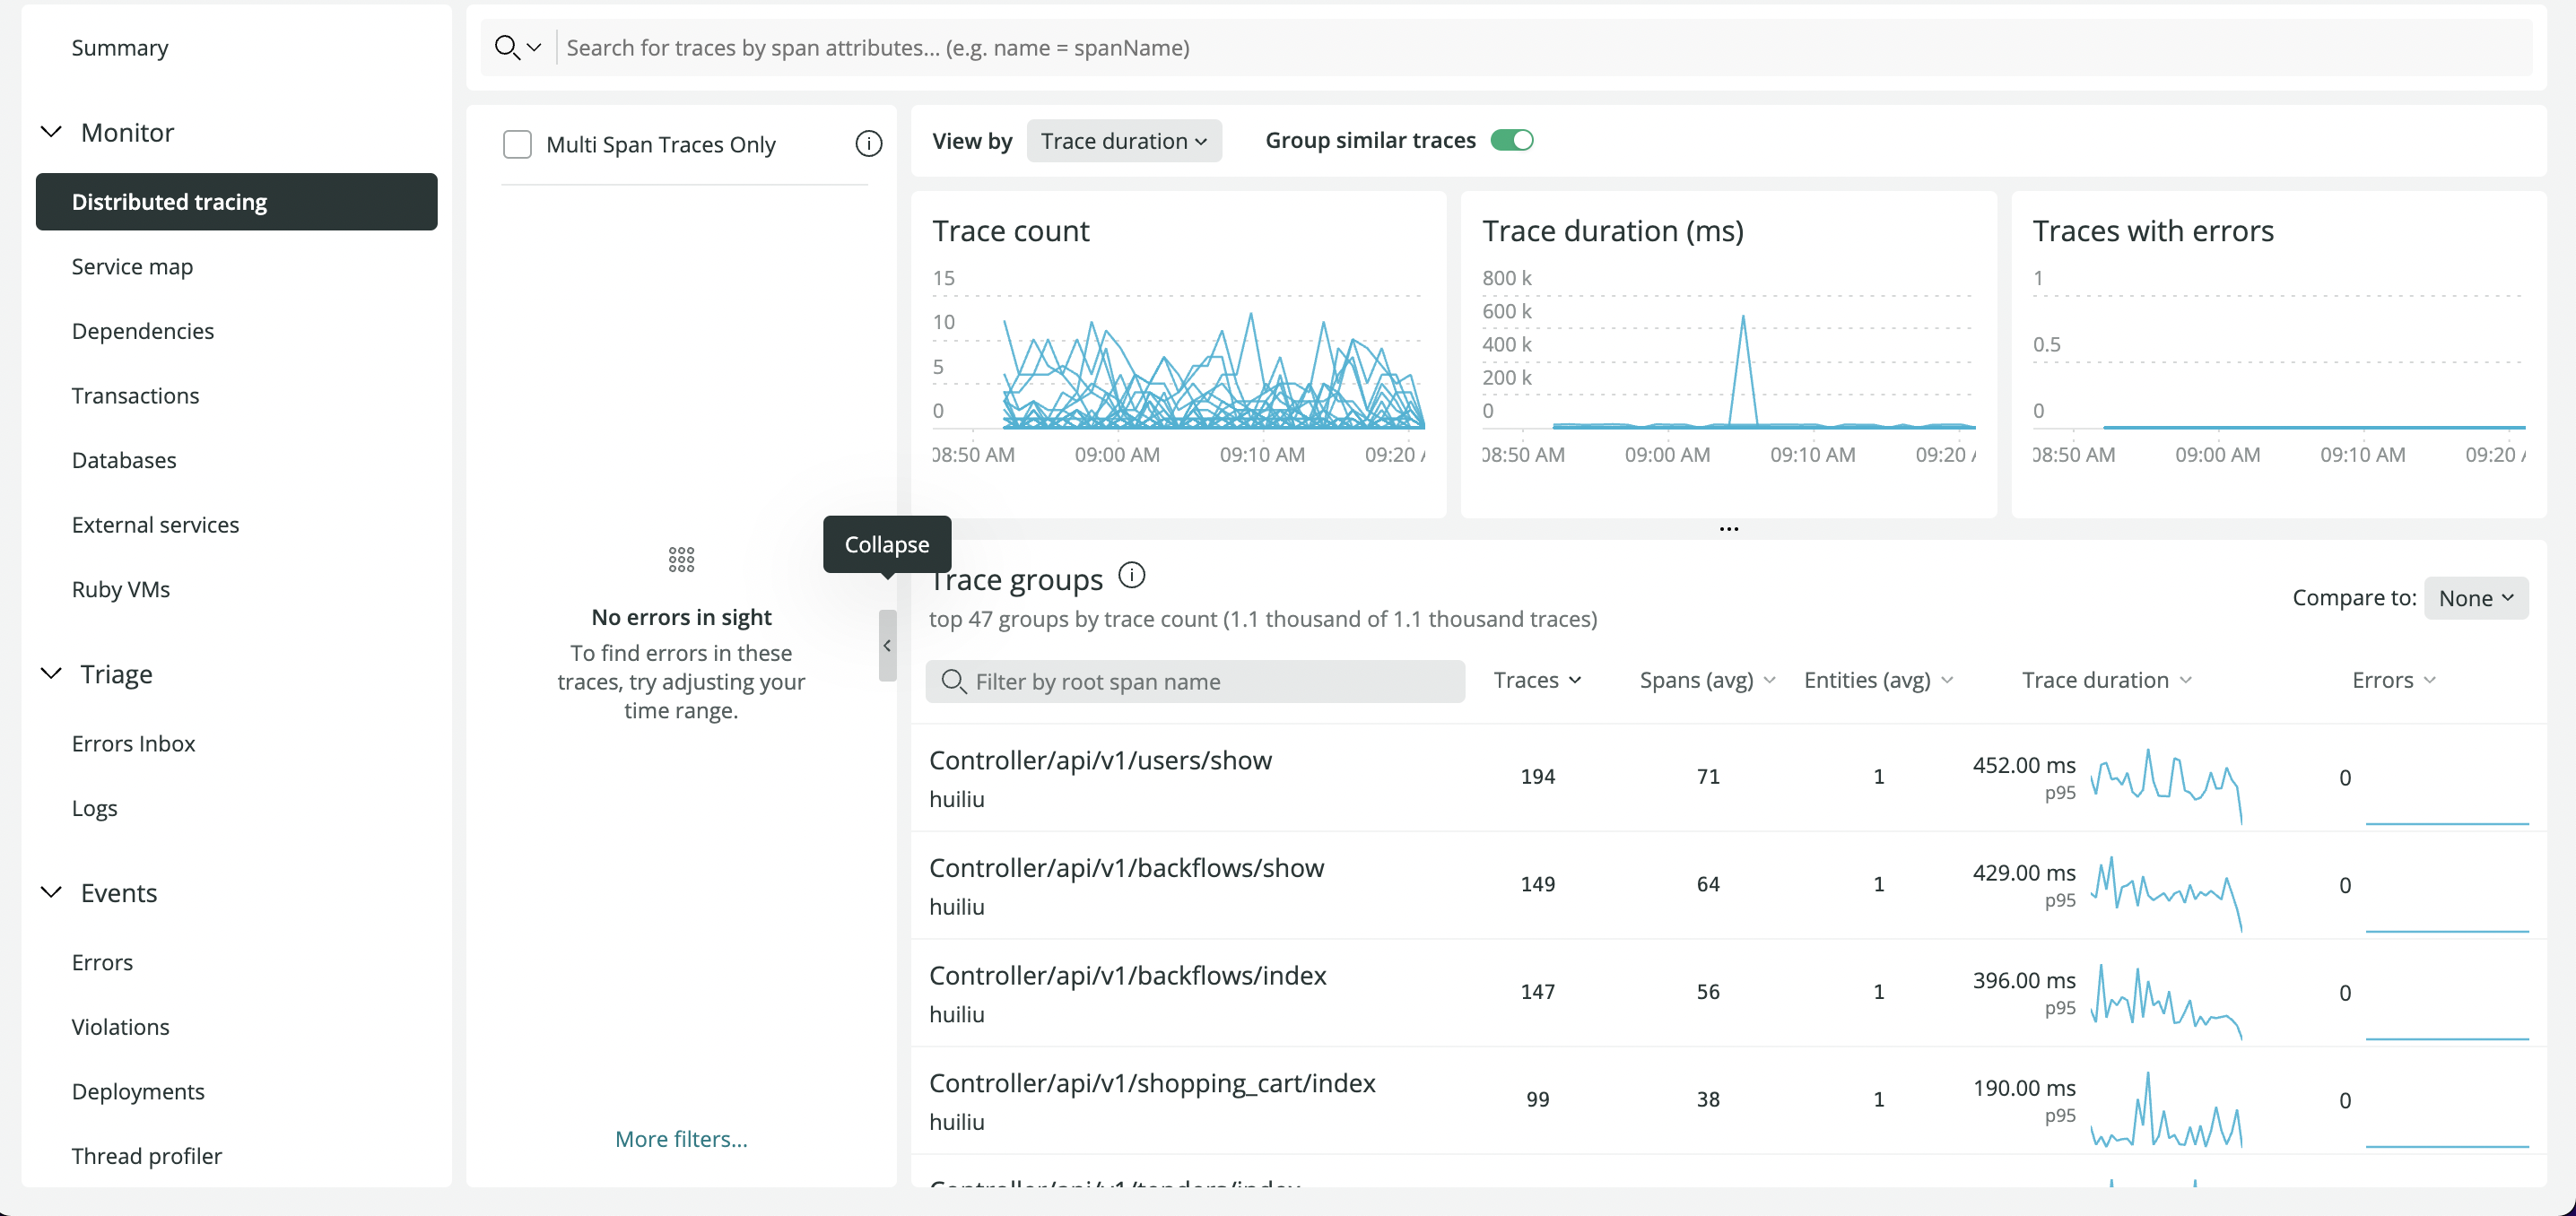Open Ruby VMs page
Image resolution: width=2576 pixels, height=1216 pixels.
pyautogui.click(x=121, y=590)
